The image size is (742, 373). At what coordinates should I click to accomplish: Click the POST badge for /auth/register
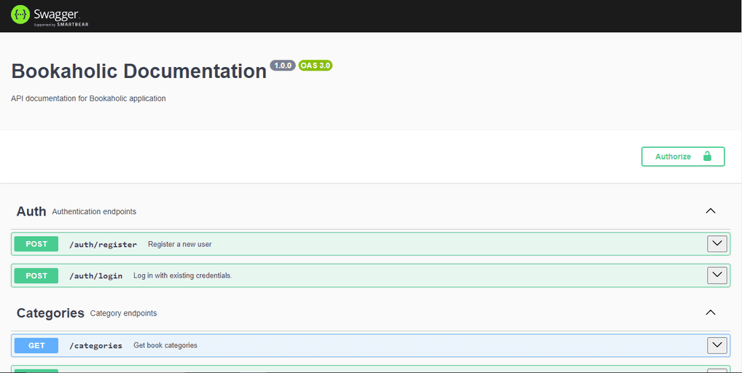coord(36,244)
